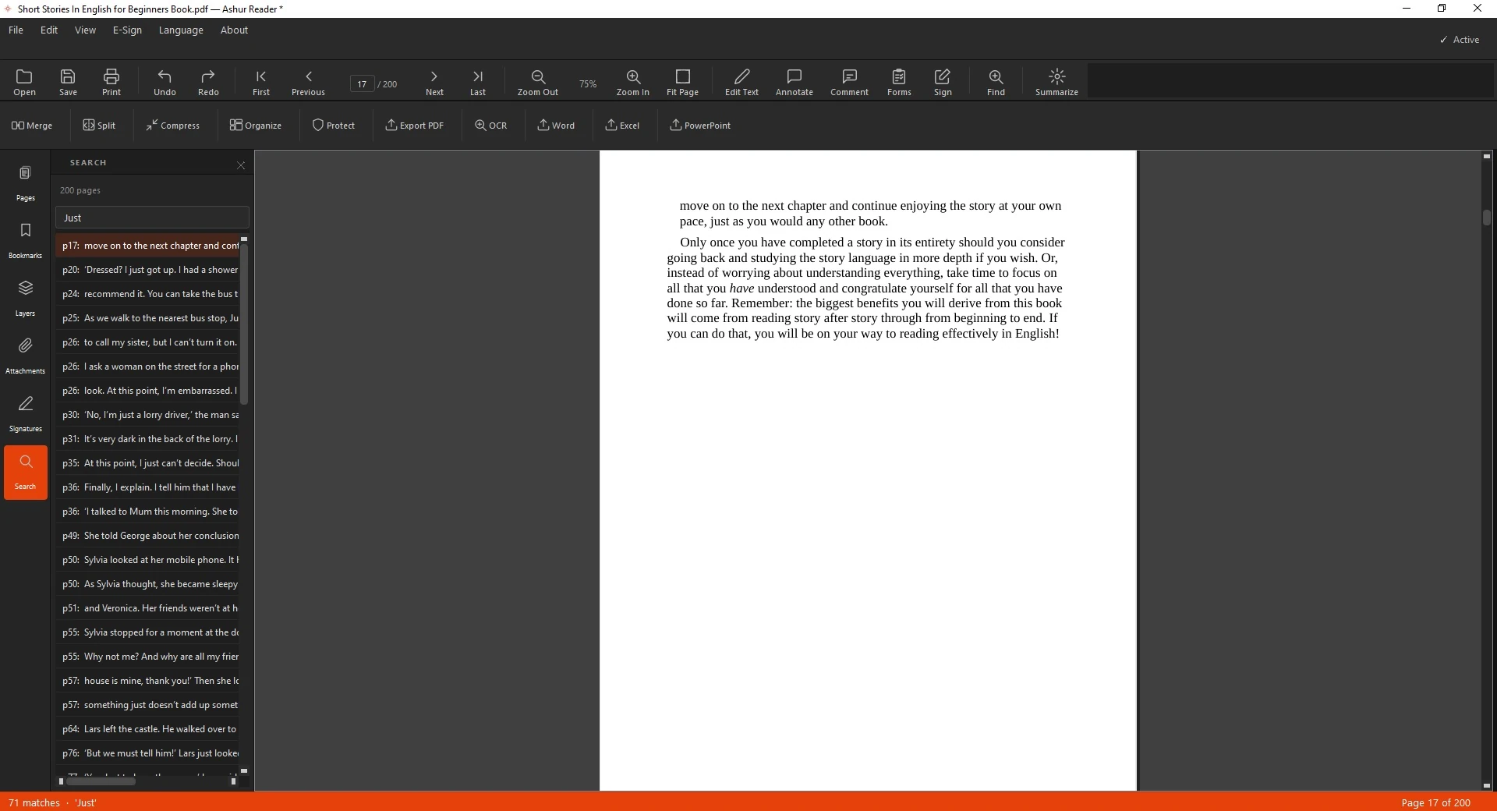Open the E-Sign menu
This screenshot has width=1497, height=811.
point(127,30)
